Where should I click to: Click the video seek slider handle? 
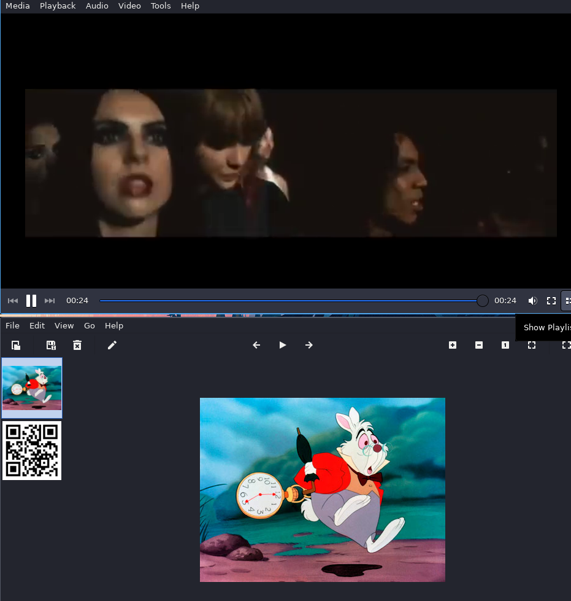(483, 301)
